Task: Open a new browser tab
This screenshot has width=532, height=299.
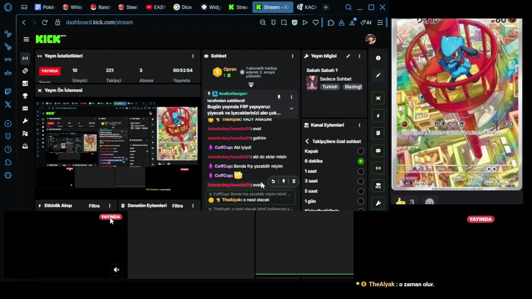Action: pyautogui.click(x=326, y=7)
